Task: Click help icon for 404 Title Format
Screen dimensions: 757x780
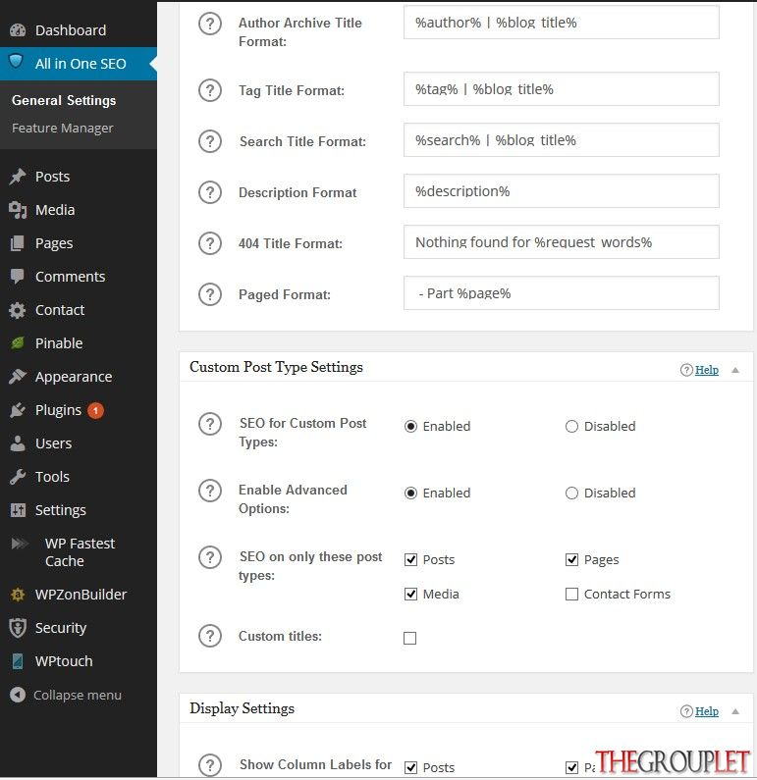Action: click(x=210, y=243)
